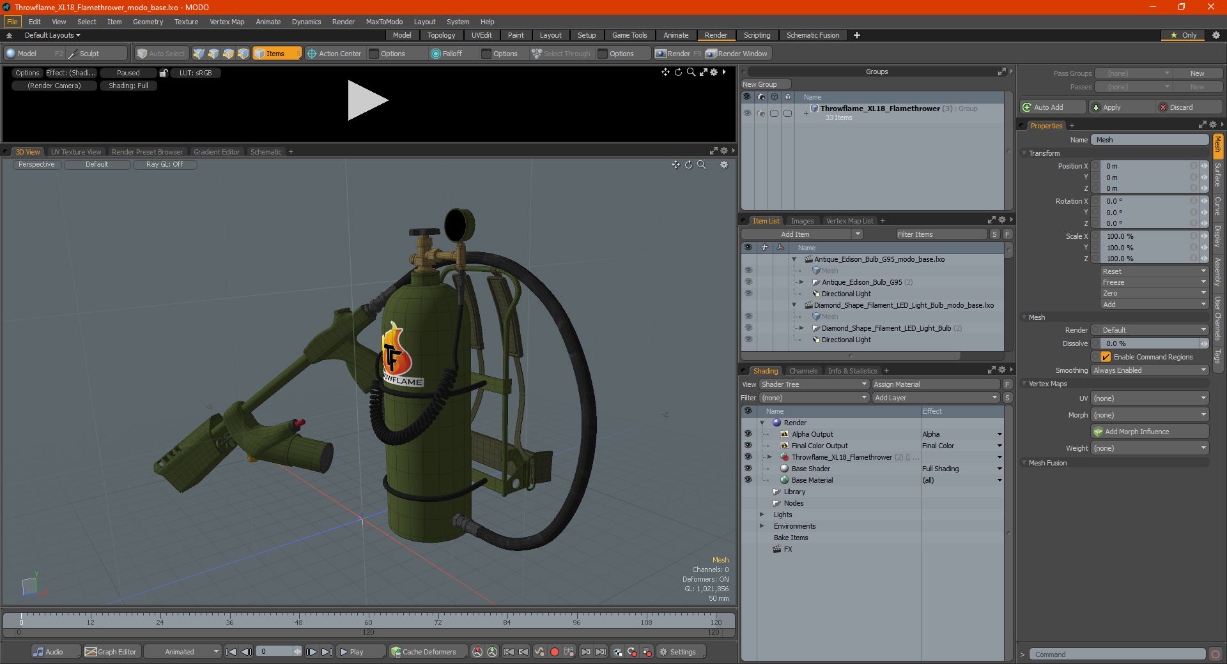
Task: Open the Add Layer dropdown
Action: tap(936, 398)
